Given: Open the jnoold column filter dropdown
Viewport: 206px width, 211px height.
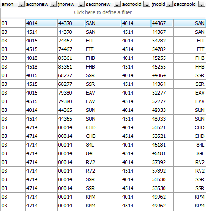Looking at the screenshot, I should click(169, 4).
